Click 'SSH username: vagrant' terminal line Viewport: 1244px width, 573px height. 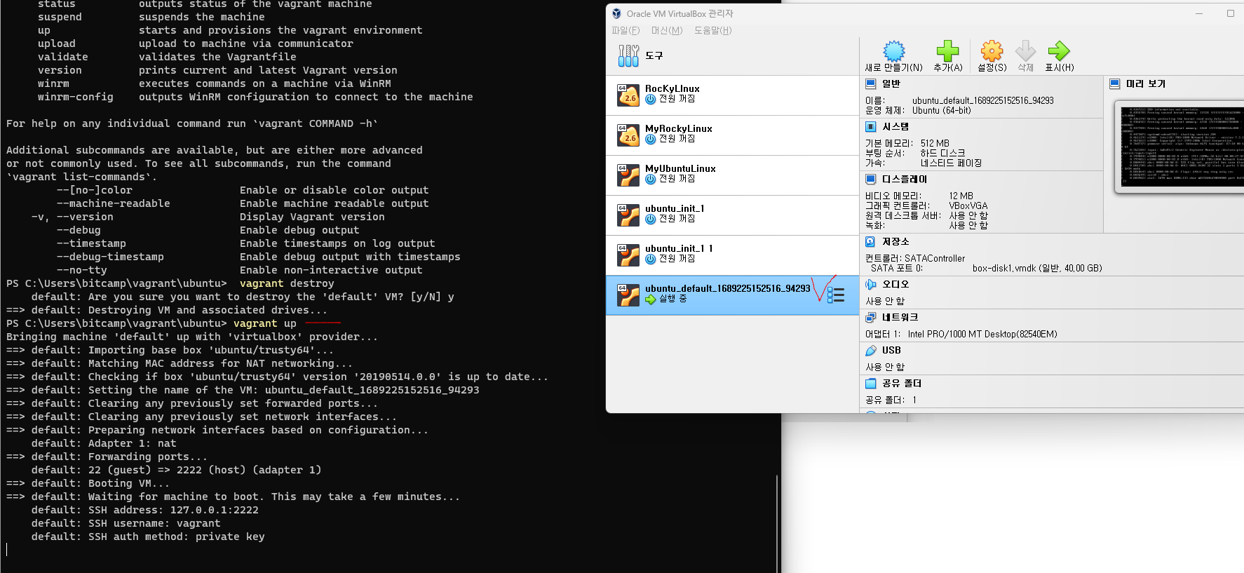point(126,523)
